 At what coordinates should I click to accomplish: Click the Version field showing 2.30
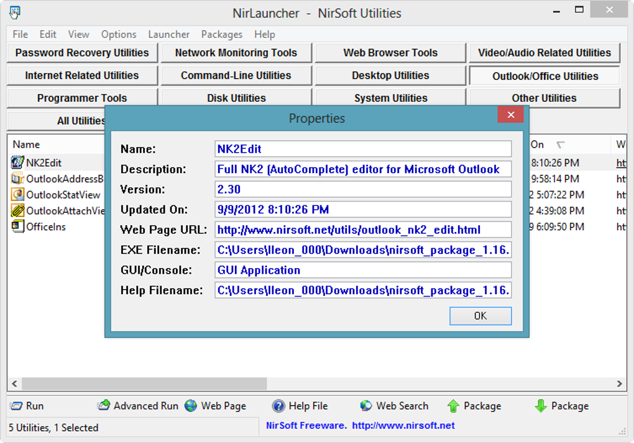point(363,189)
